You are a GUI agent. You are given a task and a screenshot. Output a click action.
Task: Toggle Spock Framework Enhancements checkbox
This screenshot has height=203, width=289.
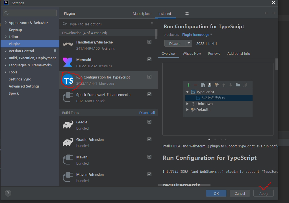[149, 94]
